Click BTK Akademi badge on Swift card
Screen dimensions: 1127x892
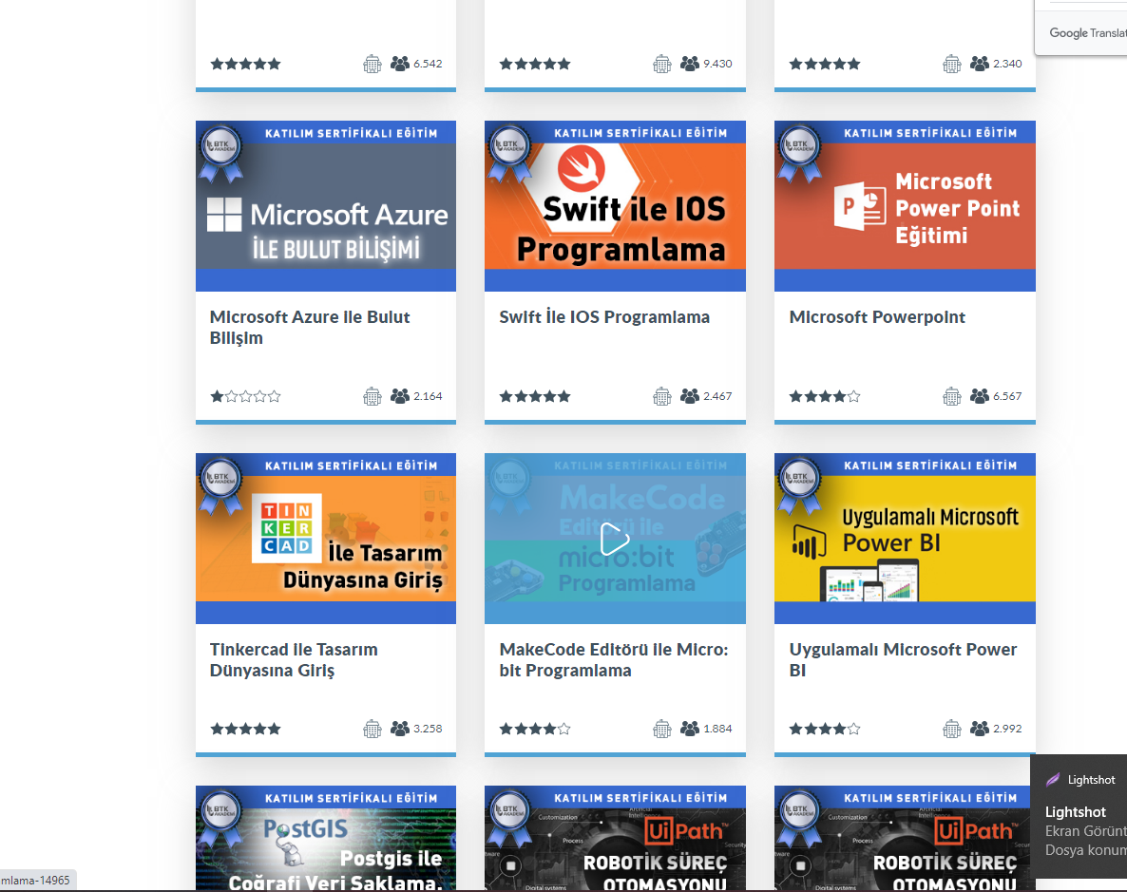tap(510, 152)
